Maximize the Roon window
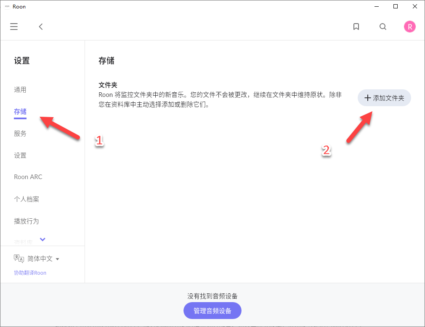The height and width of the screenshot is (327, 425). (x=396, y=6)
